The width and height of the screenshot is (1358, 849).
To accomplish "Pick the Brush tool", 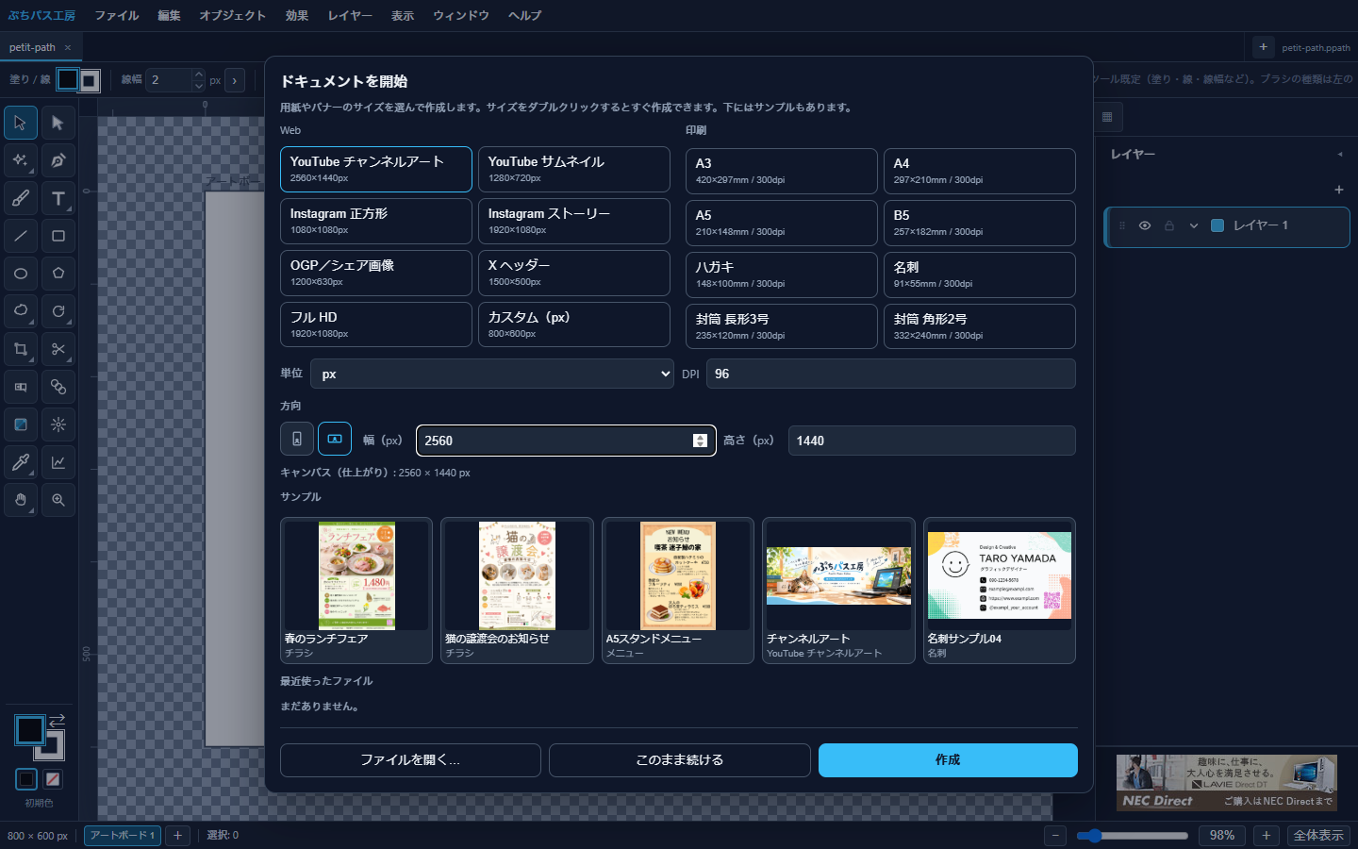I will click(21, 198).
